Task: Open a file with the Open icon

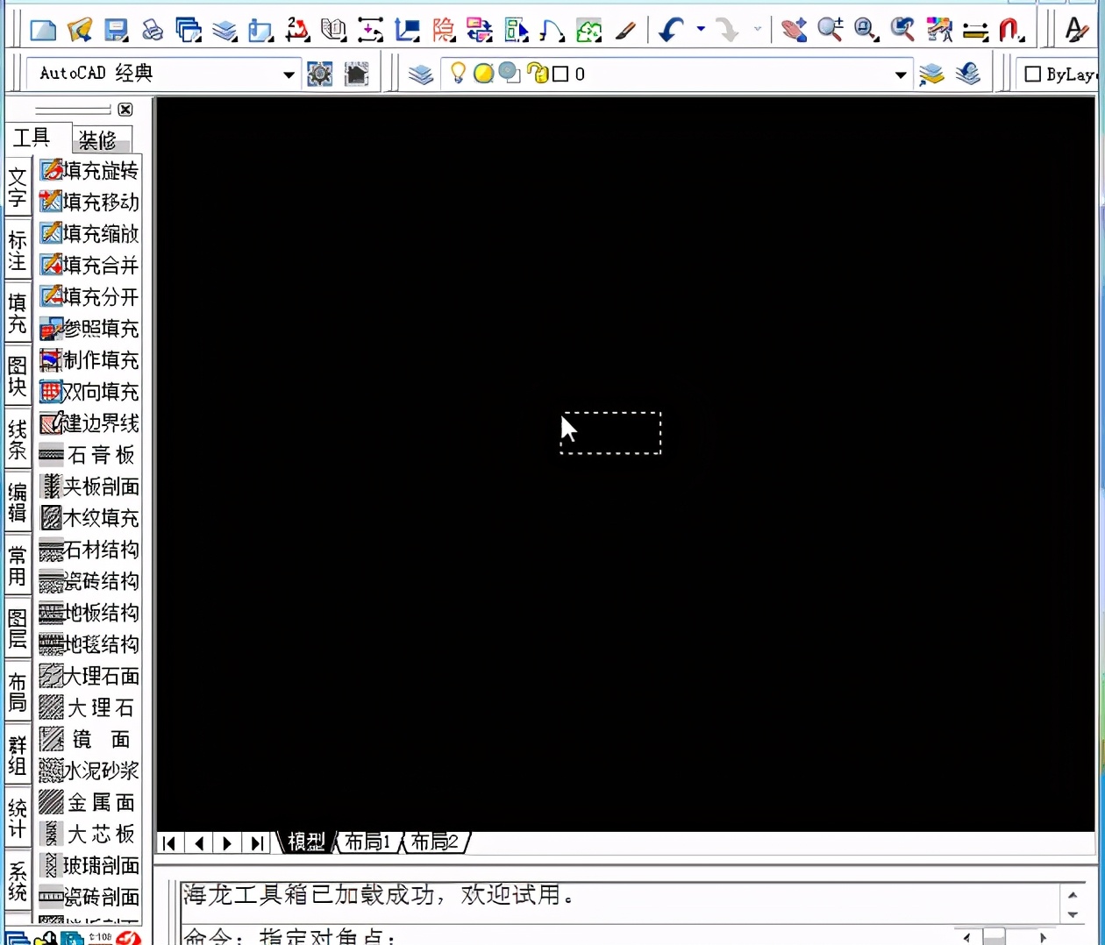Action: coord(80,31)
